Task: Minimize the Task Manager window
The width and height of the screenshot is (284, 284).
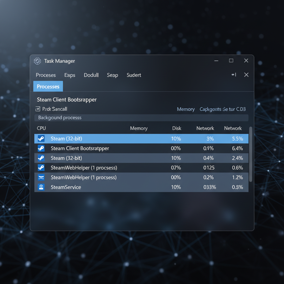Action: [x=216, y=61]
